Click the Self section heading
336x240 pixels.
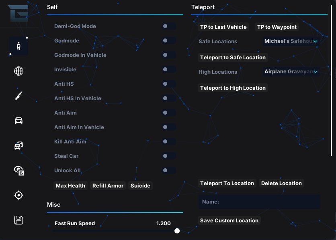(52, 7)
